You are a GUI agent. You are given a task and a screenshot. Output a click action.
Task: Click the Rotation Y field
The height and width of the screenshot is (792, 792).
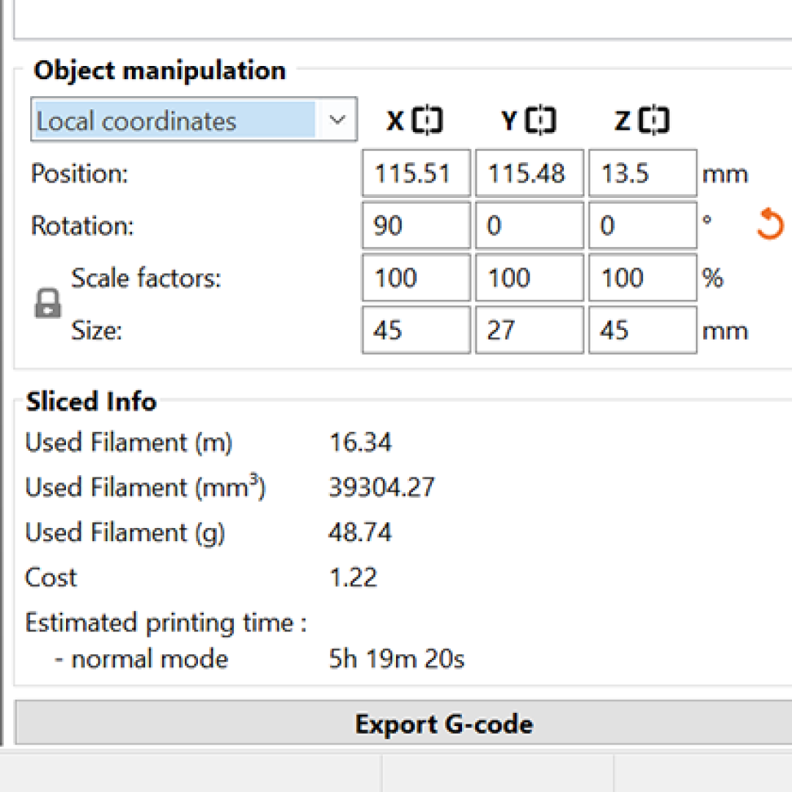pyautogui.click(x=529, y=225)
